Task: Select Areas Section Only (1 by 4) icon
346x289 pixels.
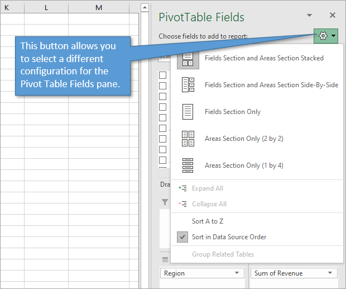Action: pos(188,165)
